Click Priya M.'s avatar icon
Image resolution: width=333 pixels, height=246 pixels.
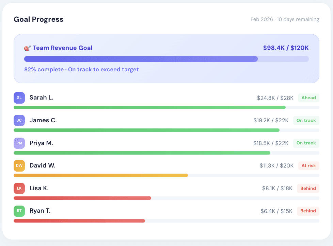pyautogui.click(x=19, y=143)
